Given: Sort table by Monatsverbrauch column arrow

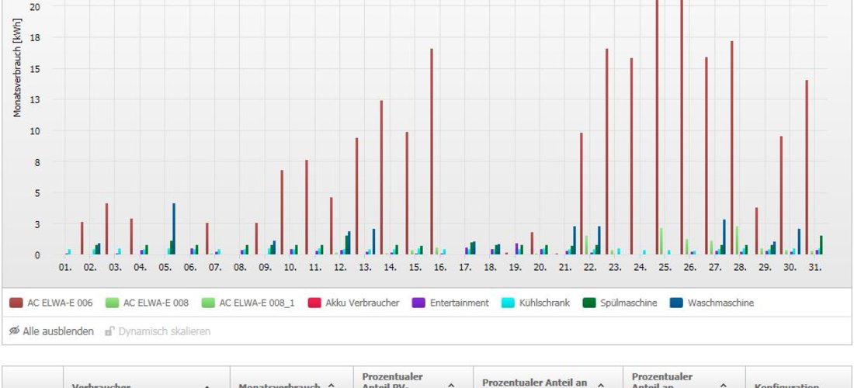Looking at the screenshot, I should (x=331, y=386).
